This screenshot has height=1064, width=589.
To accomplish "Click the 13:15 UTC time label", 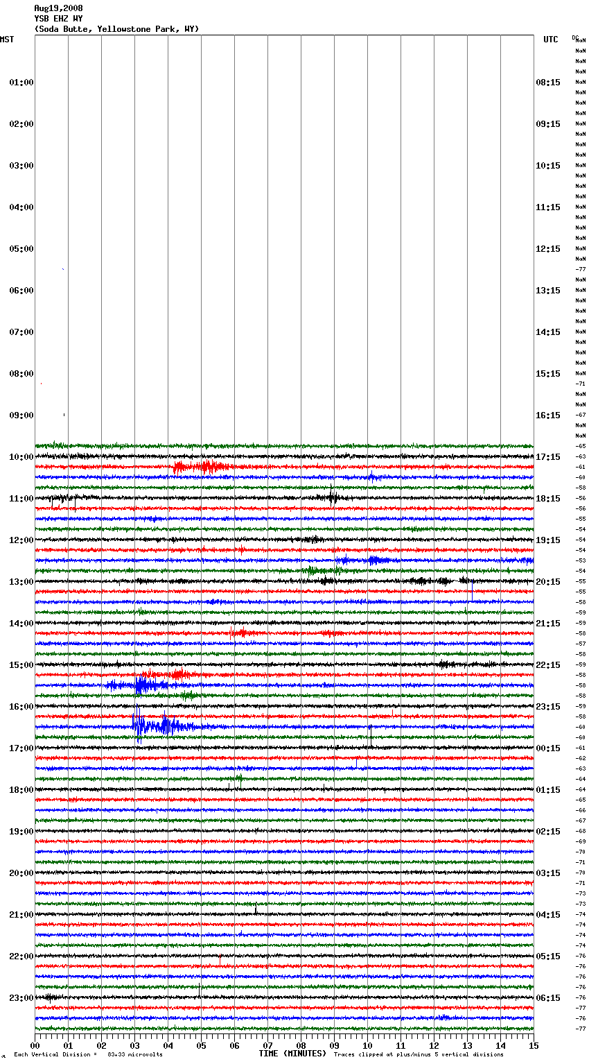I will click(x=548, y=291).
